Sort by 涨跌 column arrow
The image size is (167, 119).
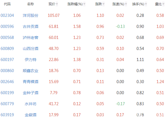tap(103, 4)
